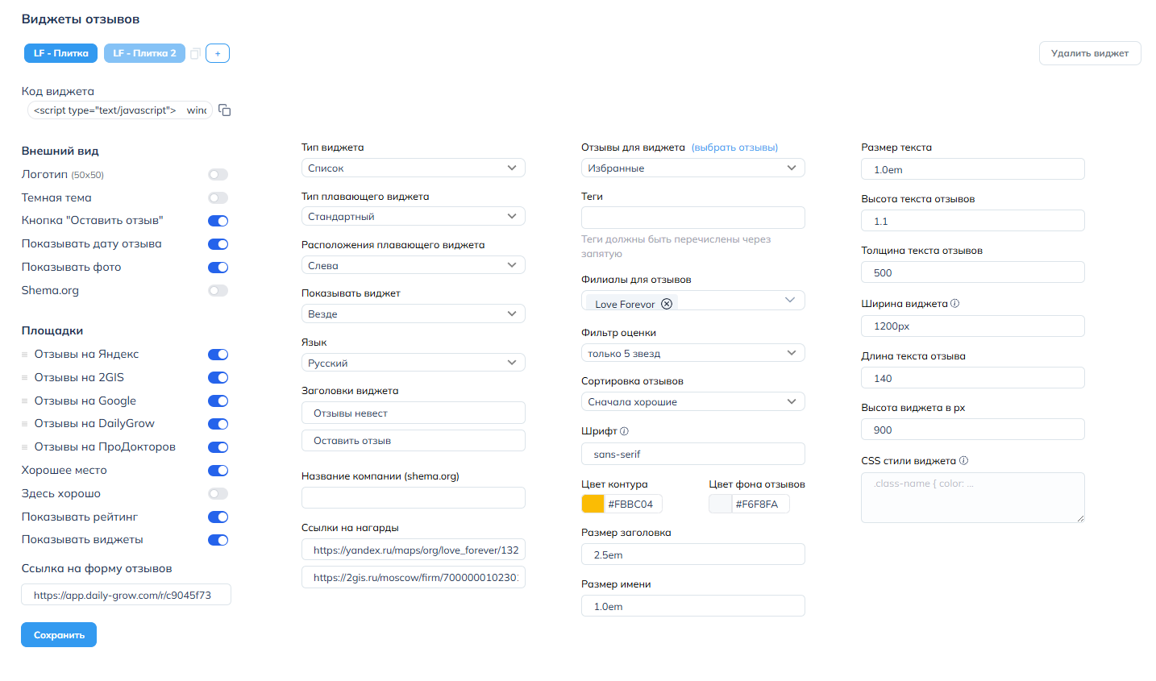Screen dimensions: 1156x681
Task: Open the Тип виджета dropdown
Action: click(x=413, y=168)
